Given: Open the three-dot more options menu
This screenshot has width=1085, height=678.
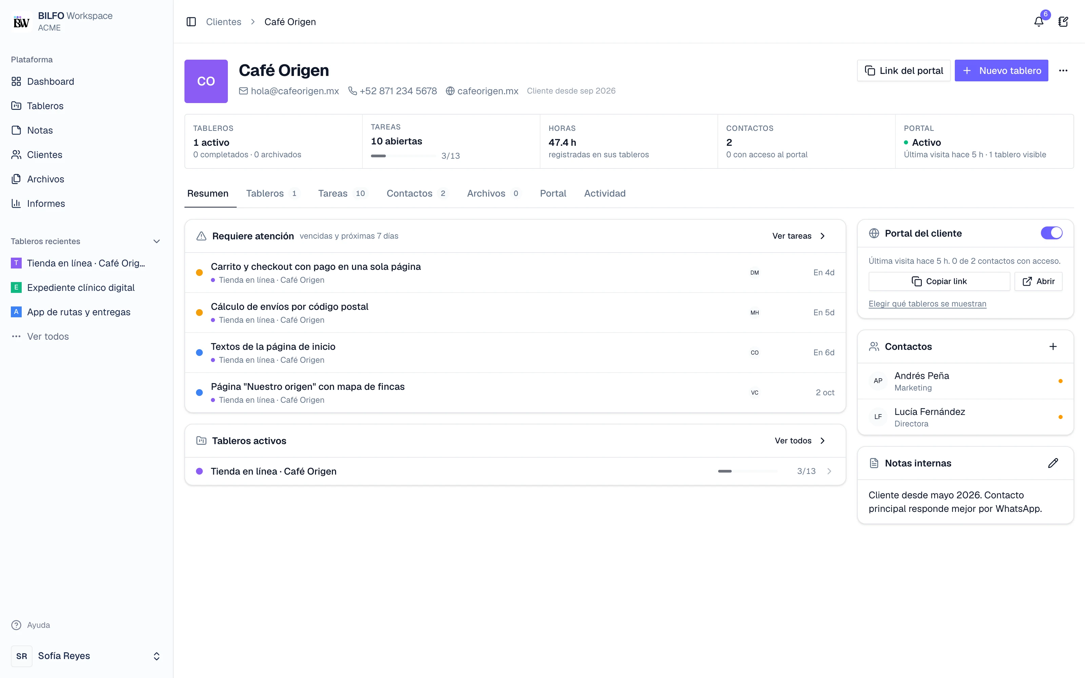Looking at the screenshot, I should (1064, 71).
